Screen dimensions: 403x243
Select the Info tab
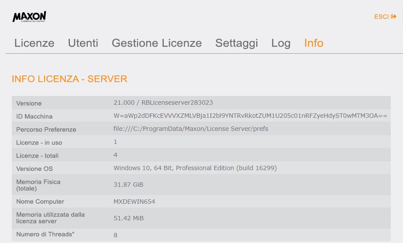(x=313, y=43)
